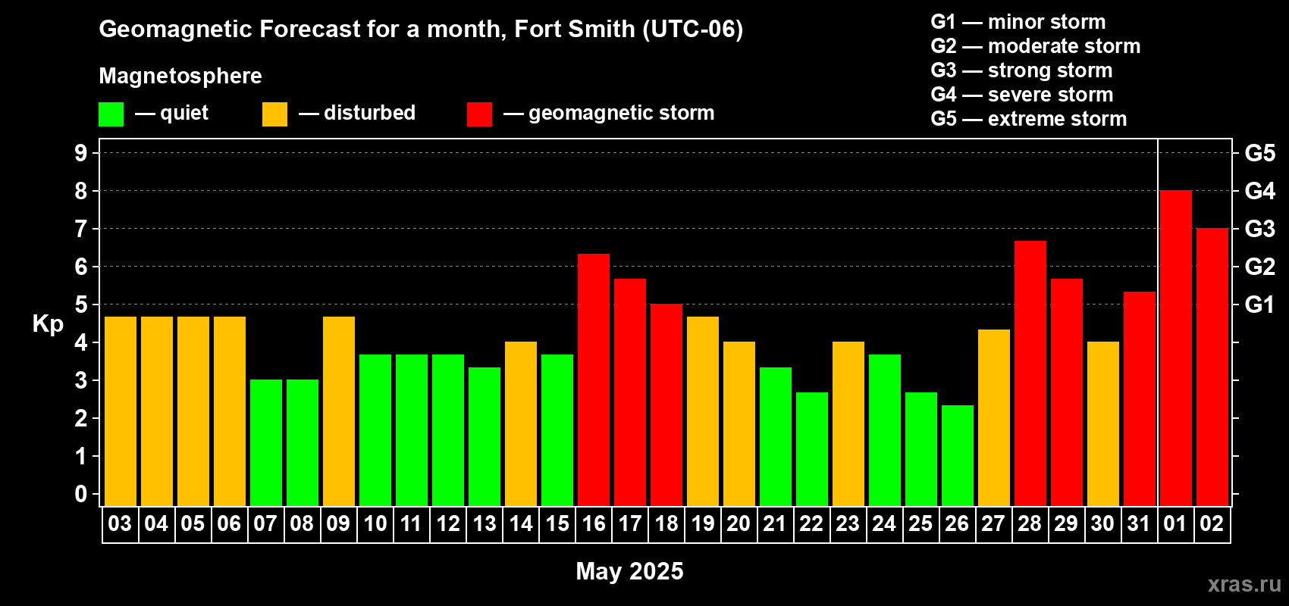
Task: Click the yellow disturbed legend swatch
Action: click(275, 114)
